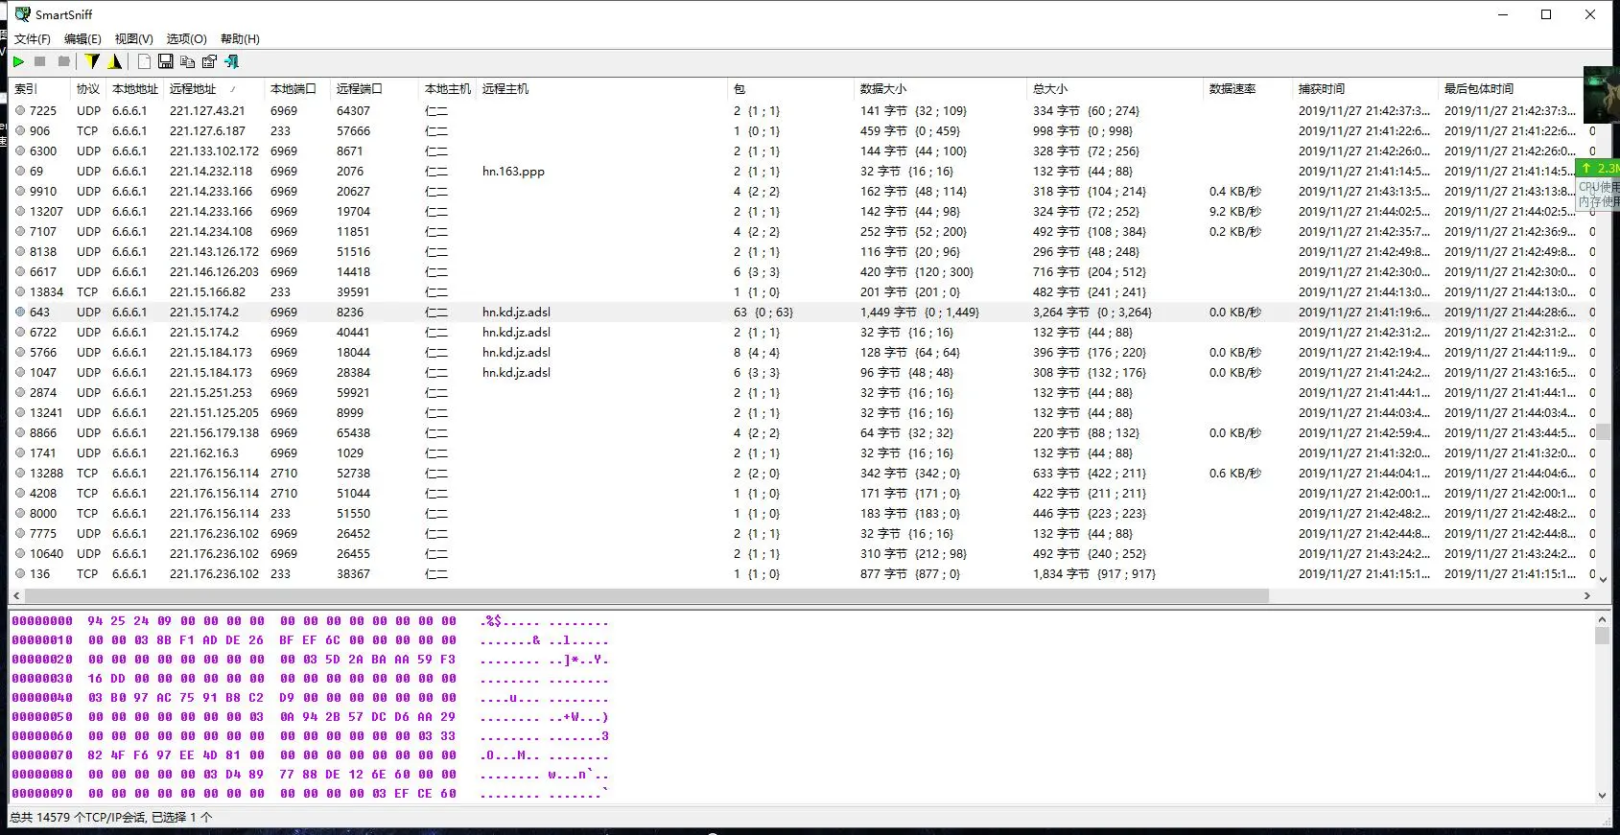Sort by the 本地主机 column header
Viewport: 1620px width, 835px height.
[x=447, y=88]
